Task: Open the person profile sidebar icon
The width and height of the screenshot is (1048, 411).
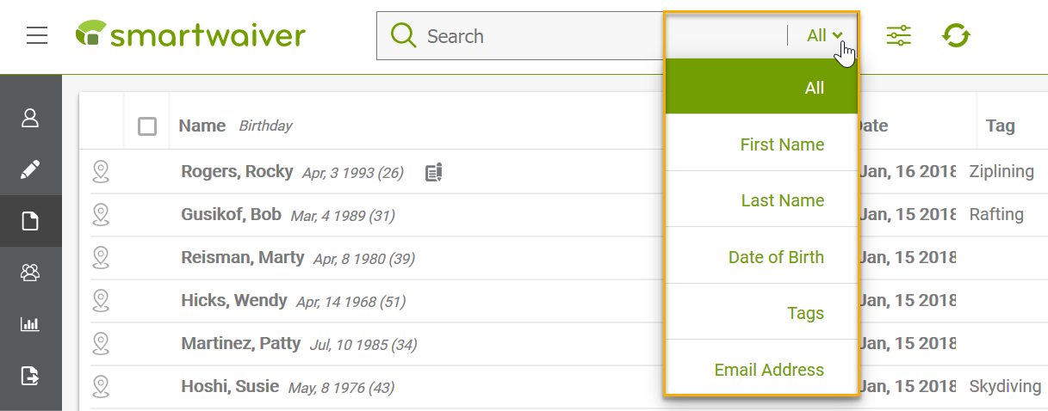Action: [x=30, y=118]
